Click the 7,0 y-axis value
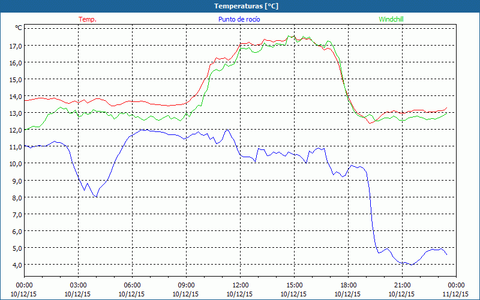The width and height of the screenshot is (480, 300). (x=17, y=214)
